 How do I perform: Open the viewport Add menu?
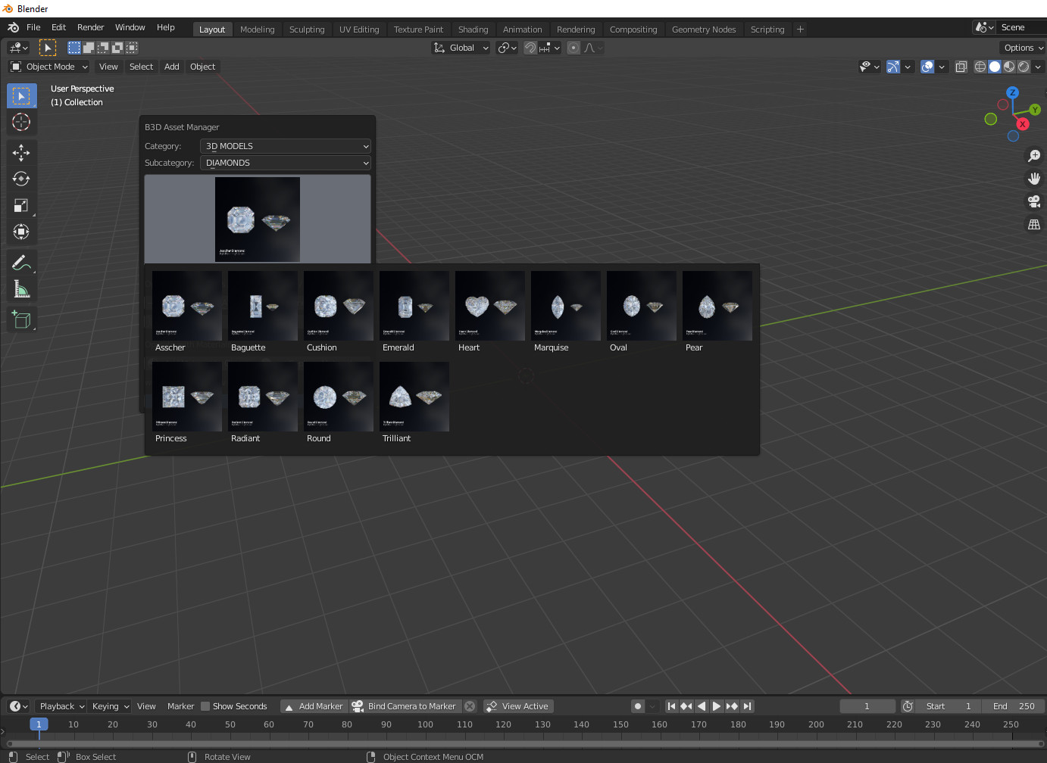pos(172,67)
